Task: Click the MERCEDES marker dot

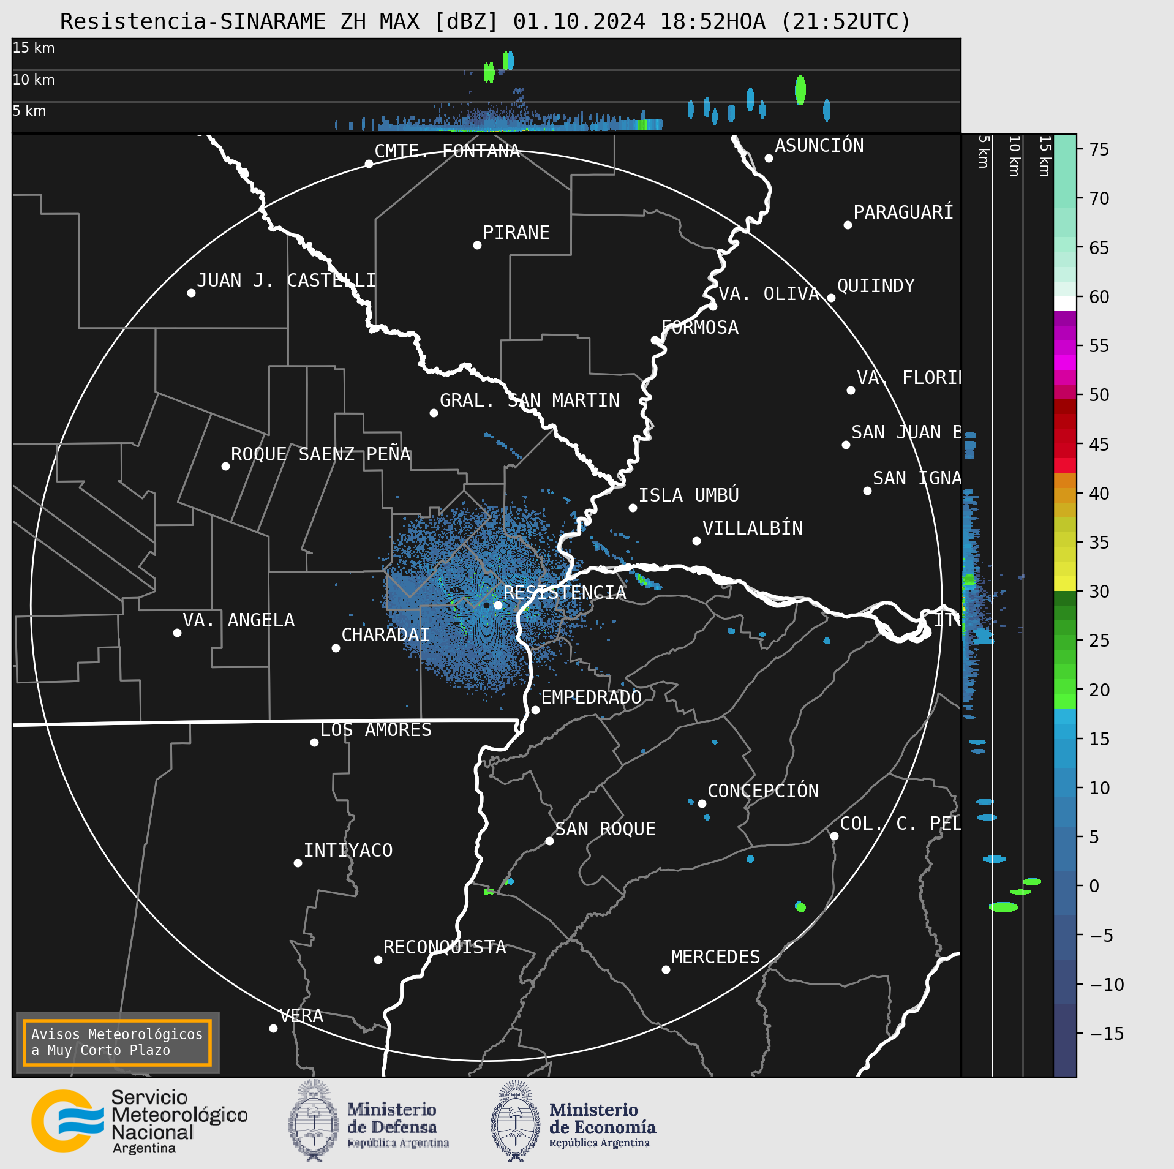Action: 666,969
